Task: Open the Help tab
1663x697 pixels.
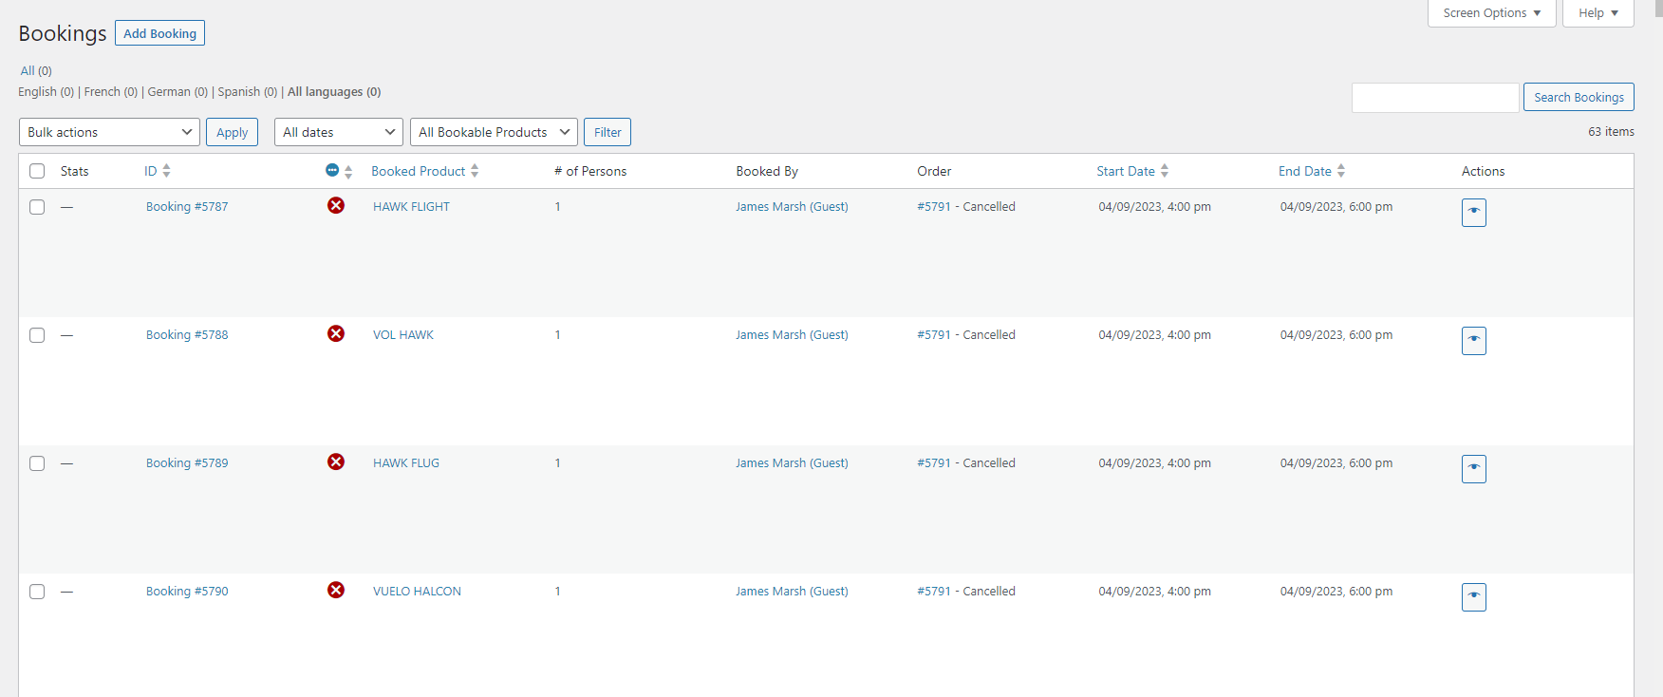Action: click(1598, 13)
